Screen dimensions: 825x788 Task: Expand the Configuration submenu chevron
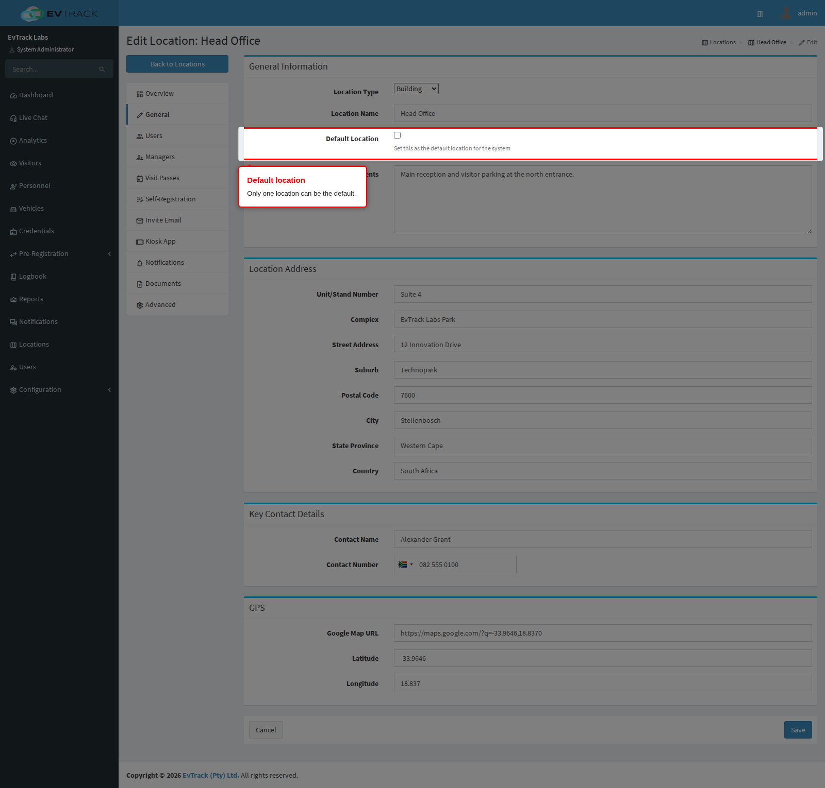point(109,390)
